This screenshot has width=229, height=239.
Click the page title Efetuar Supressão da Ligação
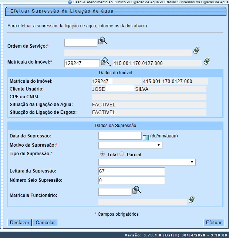pyautogui.click(x=62, y=11)
